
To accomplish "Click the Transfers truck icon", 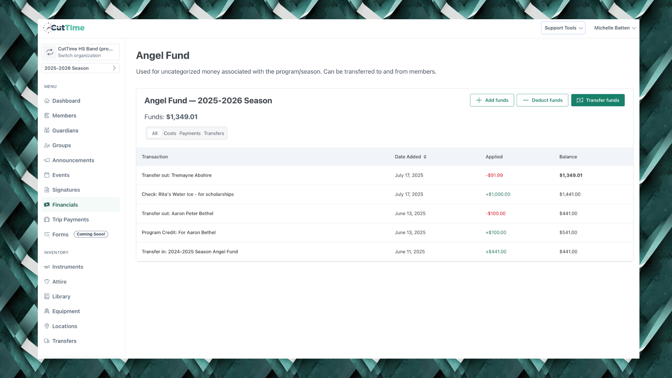I will 47,341.
